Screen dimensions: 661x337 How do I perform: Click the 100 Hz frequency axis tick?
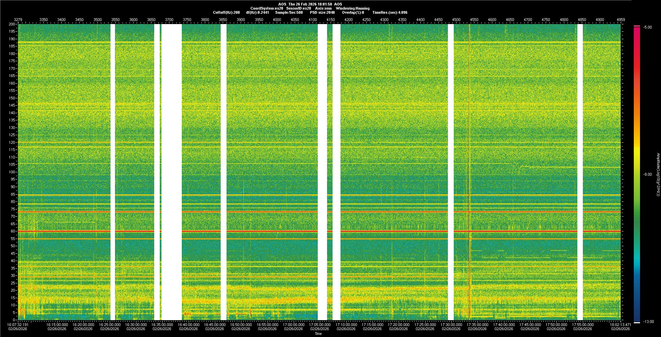tap(12, 172)
